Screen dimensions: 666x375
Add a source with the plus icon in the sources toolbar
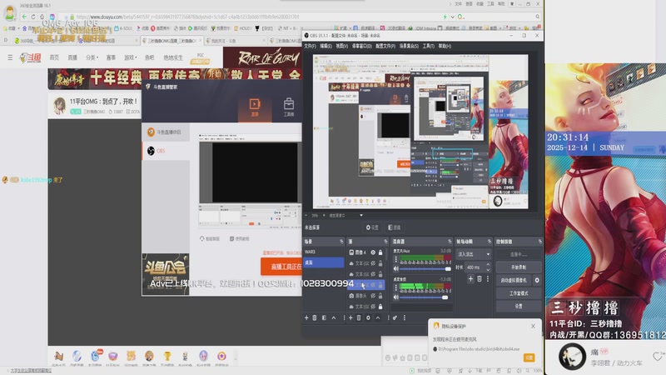350,317
